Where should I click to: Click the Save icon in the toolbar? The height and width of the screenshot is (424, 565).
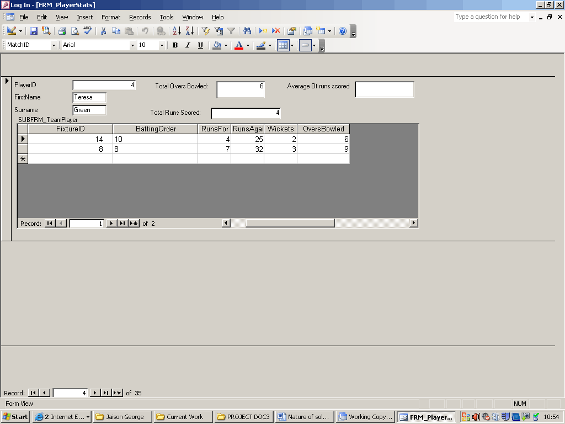point(34,31)
